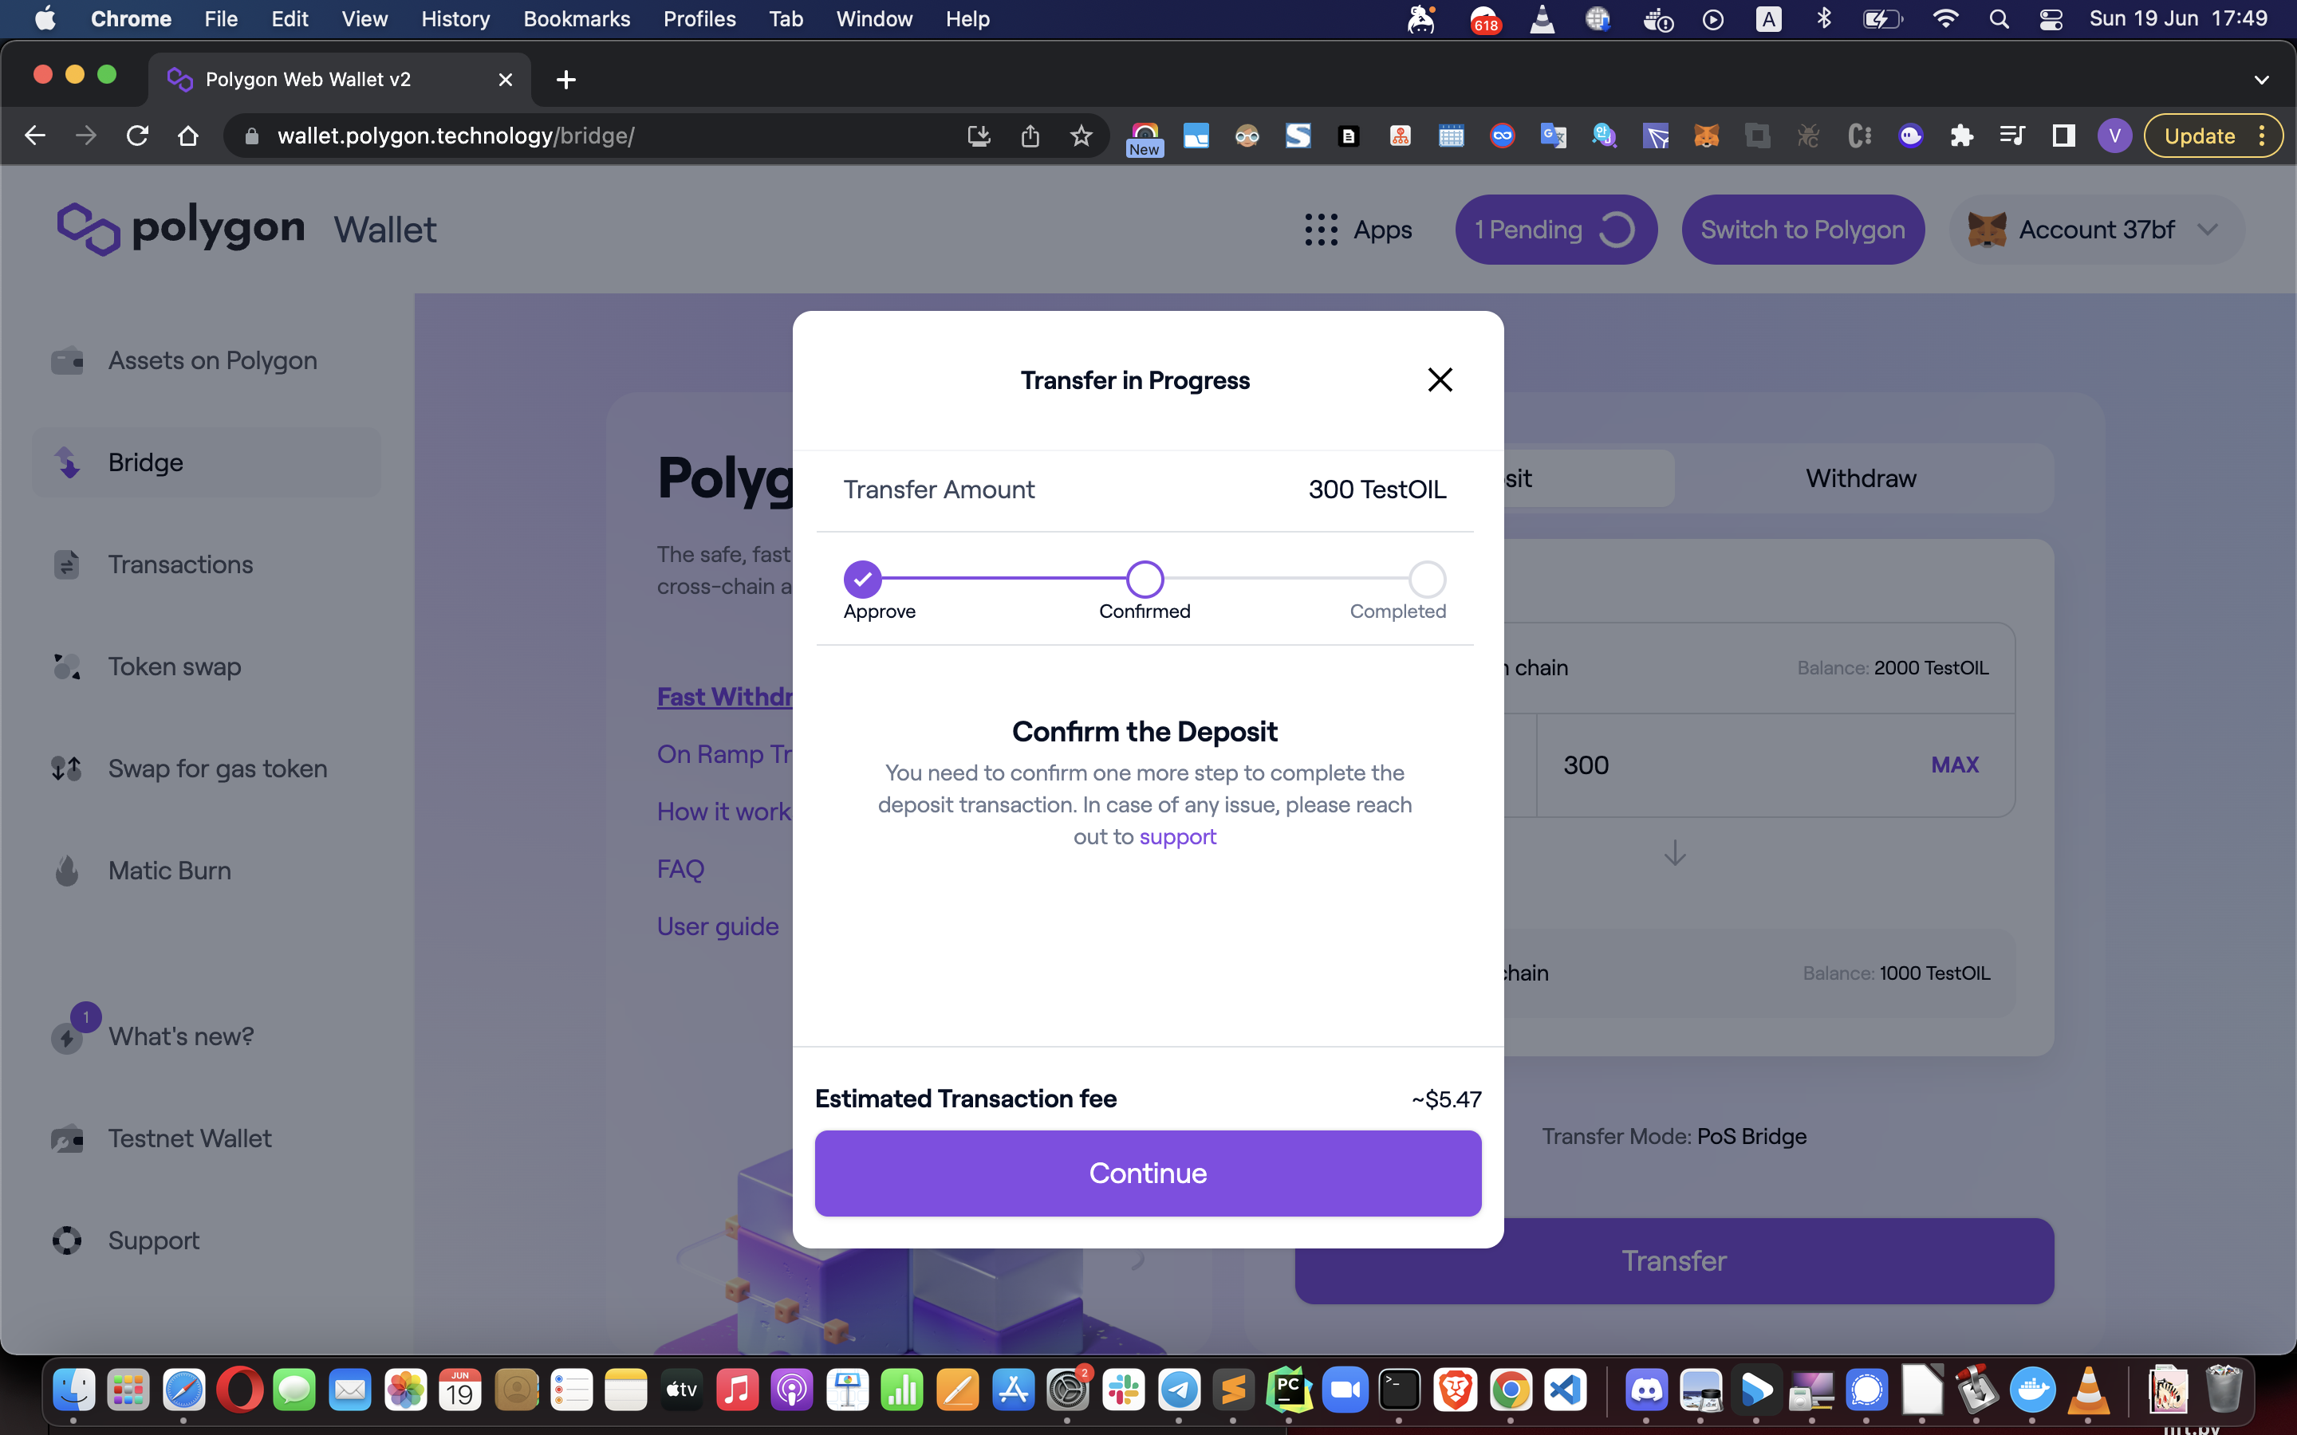Click the Completed step circle
Screen dimensions: 2297x1435
coord(1426,579)
